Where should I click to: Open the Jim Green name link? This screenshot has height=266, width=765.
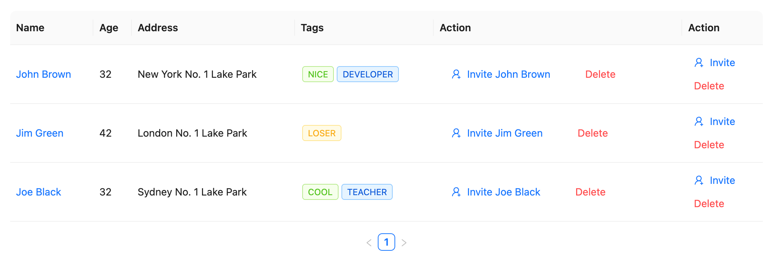pos(40,133)
